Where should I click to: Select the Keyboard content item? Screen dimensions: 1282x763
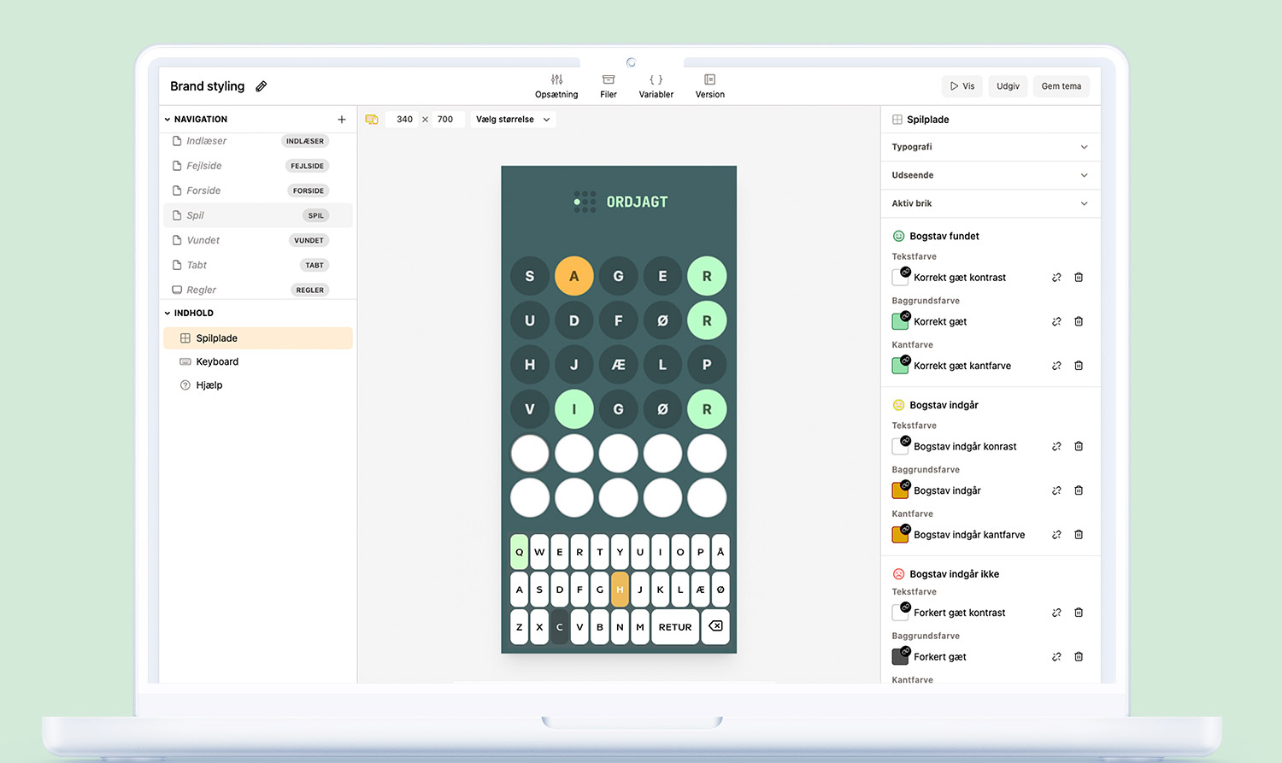point(257,361)
